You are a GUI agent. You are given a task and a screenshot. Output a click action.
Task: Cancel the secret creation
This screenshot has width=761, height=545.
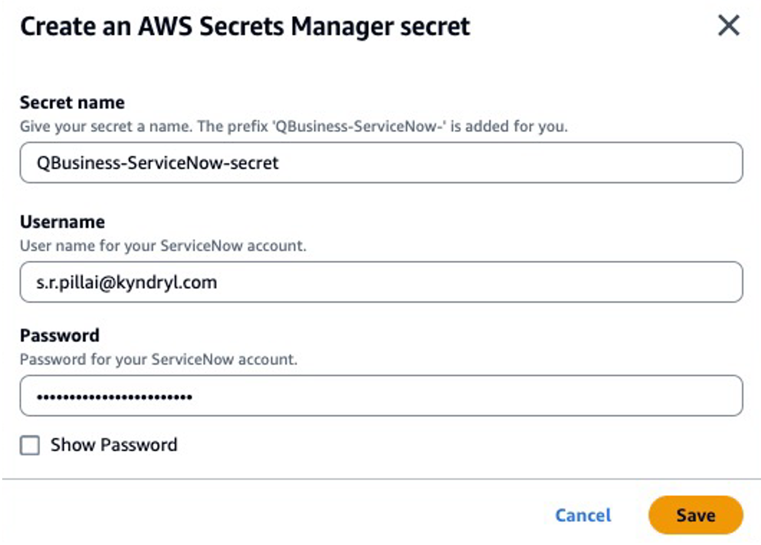[x=583, y=515]
